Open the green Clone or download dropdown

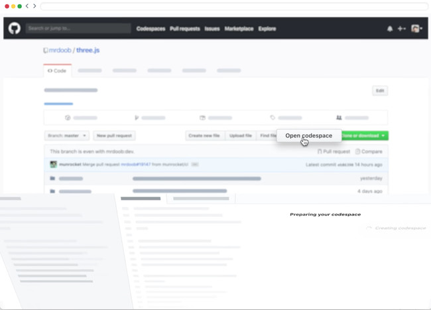click(365, 135)
